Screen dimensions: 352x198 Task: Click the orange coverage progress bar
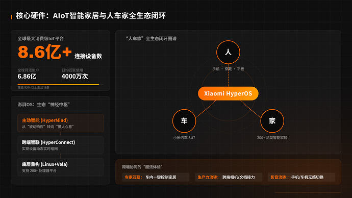coord(58,84)
